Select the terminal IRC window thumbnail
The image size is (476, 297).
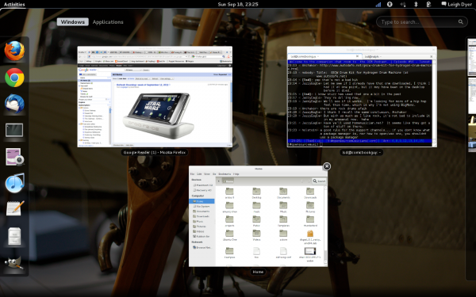362,97
